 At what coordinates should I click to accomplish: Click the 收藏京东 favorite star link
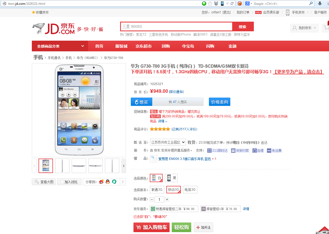click(x=40, y=12)
